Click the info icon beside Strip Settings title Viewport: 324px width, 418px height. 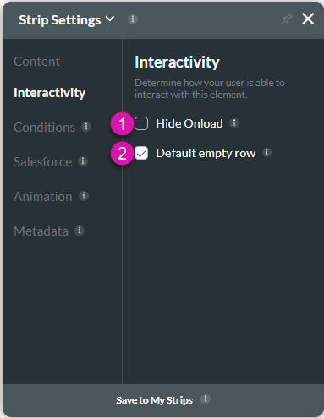tap(133, 19)
